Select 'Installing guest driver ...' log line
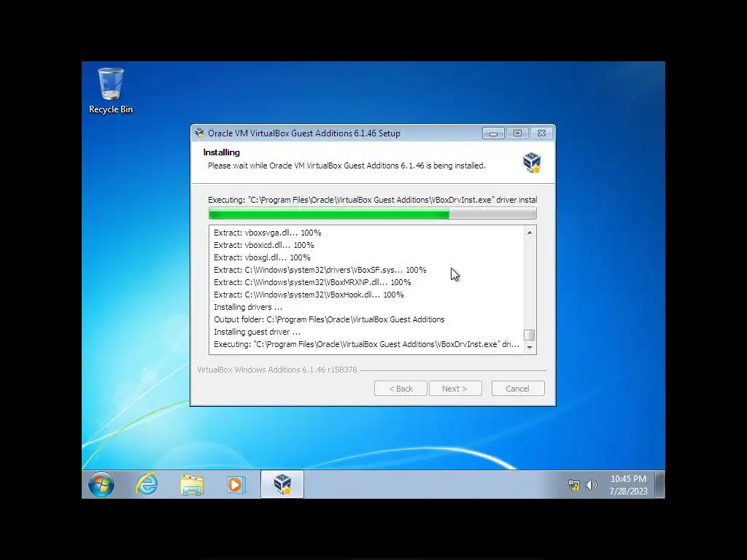747x560 pixels. 258,332
